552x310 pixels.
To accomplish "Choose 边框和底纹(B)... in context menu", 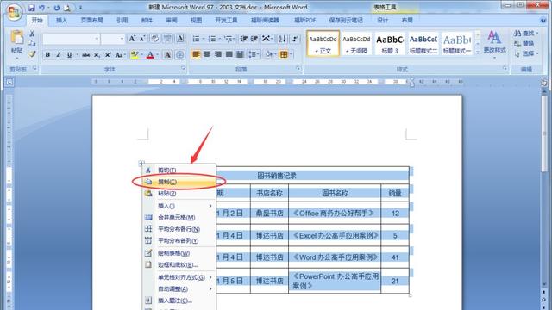I will pyautogui.click(x=179, y=264).
